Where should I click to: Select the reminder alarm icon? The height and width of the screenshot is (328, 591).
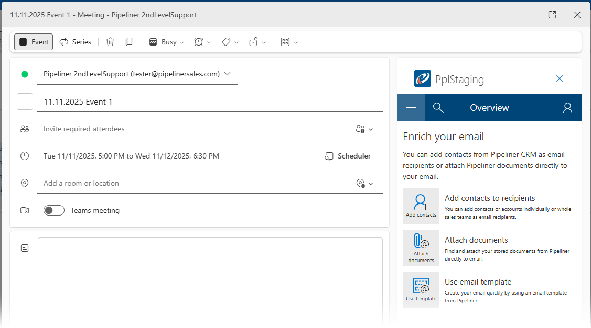pyautogui.click(x=199, y=42)
